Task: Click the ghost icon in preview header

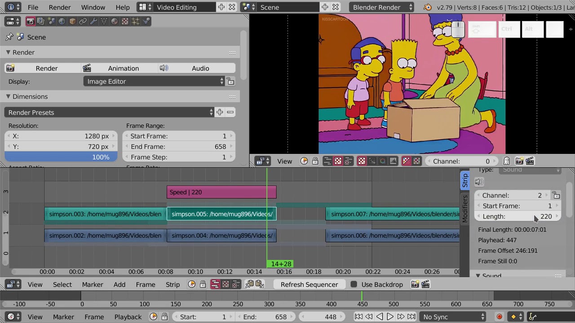Action: (x=507, y=161)
